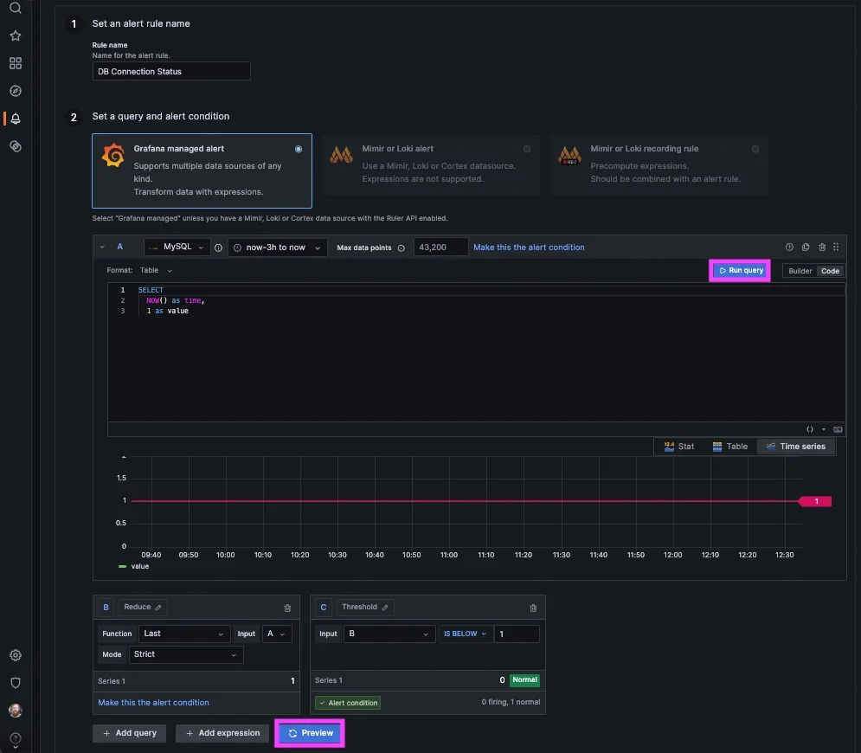The height and width of the screenshot is (753, 861).
Task: Open query help via the question mark icon
Action: (x=787, y=247)
